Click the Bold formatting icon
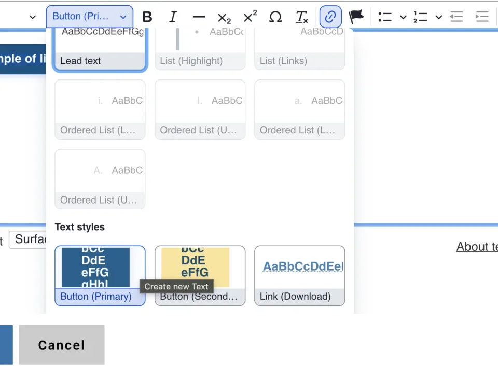Image resolution: width=498 pixels, height=374 pixels. pyautogui.click(x=147, y=17)
